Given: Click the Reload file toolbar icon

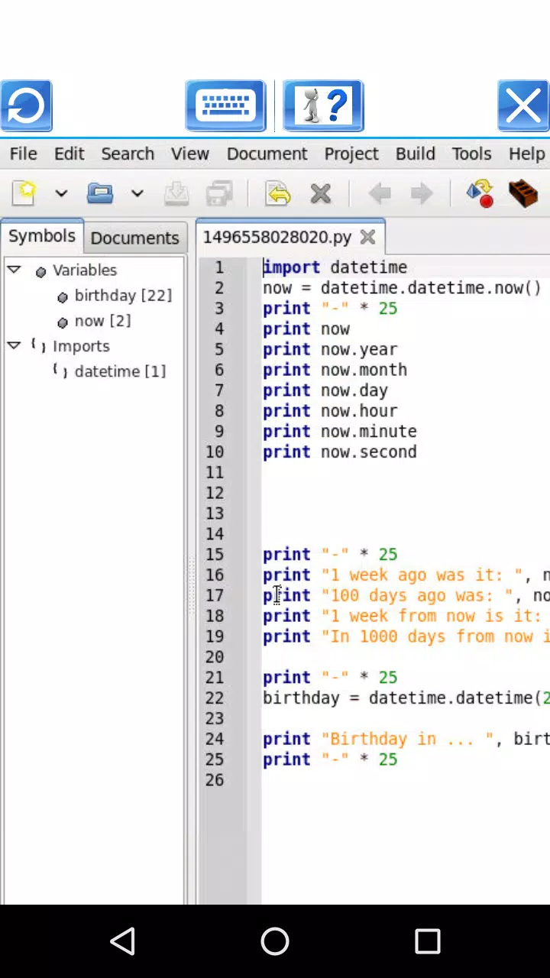Looking at the screenshot, I should pyautogui.click(x=278, y=193).
